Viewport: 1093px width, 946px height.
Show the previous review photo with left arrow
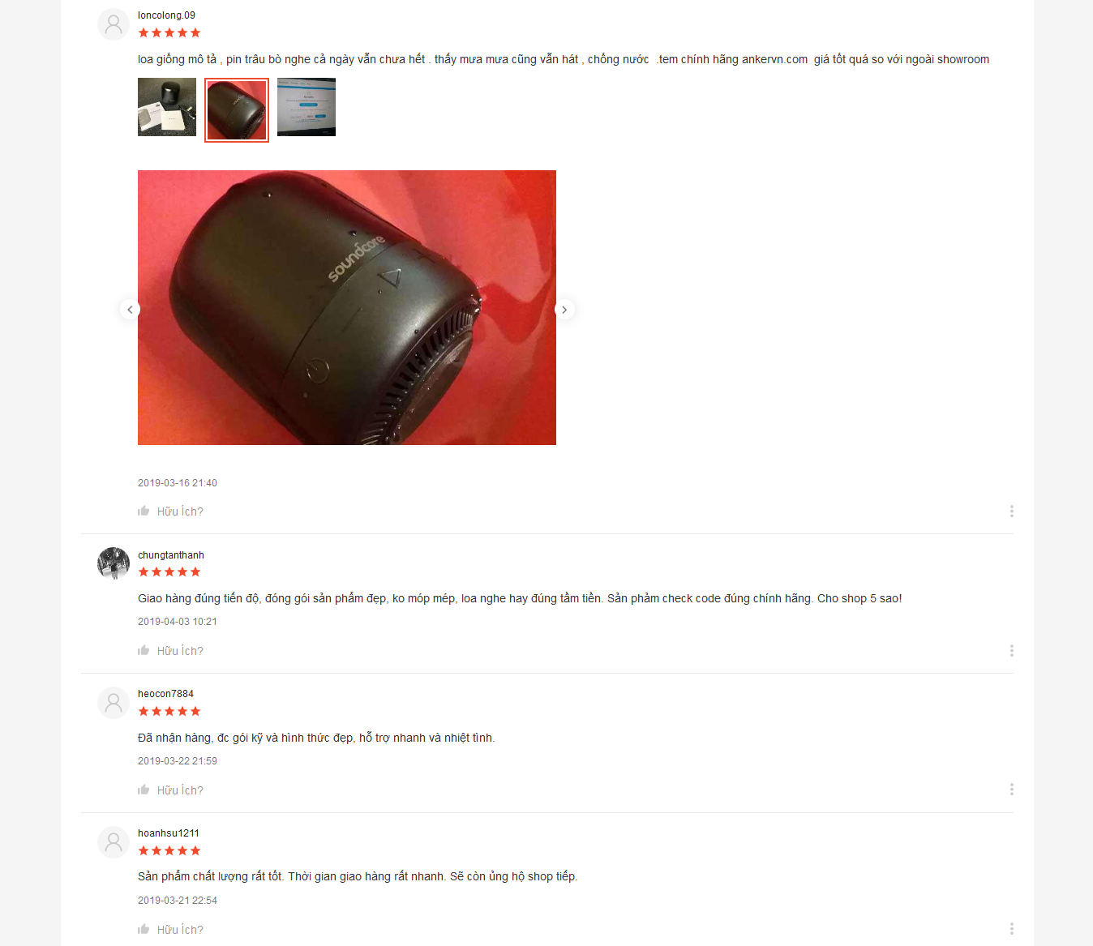[130, 310]
